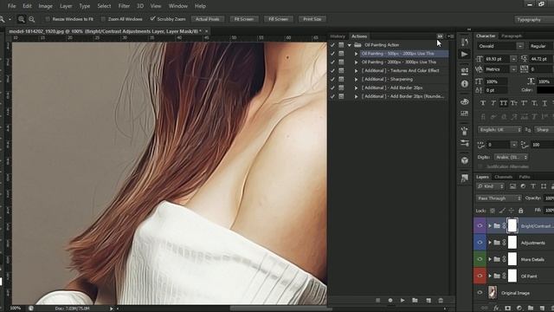Expand Textures And Color Effect action
Viewport: 554px width, 312px height.
[356, 71]
